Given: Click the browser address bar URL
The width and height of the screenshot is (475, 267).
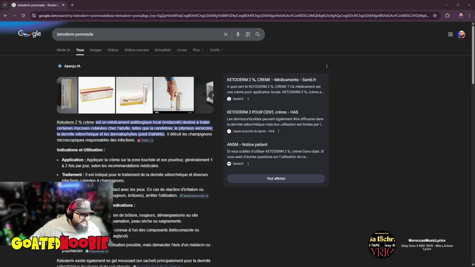Looking at the screenshot, I should point(234,16).
